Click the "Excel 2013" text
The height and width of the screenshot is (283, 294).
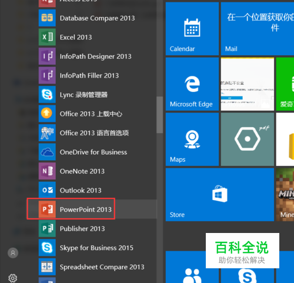[76, 37]
